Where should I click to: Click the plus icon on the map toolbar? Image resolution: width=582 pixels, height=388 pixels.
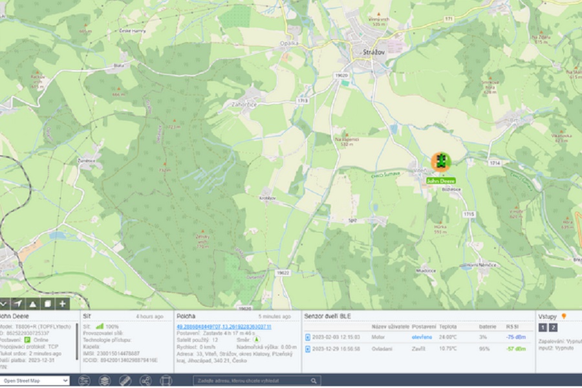coord(61,303)
